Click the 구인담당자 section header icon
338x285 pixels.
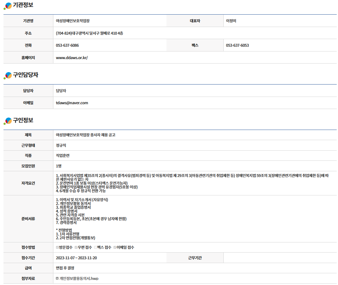click(8, 76)
